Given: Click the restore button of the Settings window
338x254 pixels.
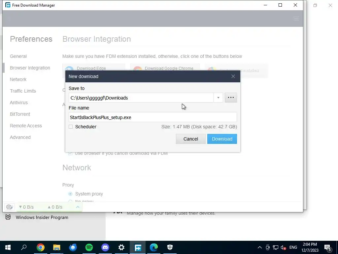Looking at the screenshot, I should point(315,5).
